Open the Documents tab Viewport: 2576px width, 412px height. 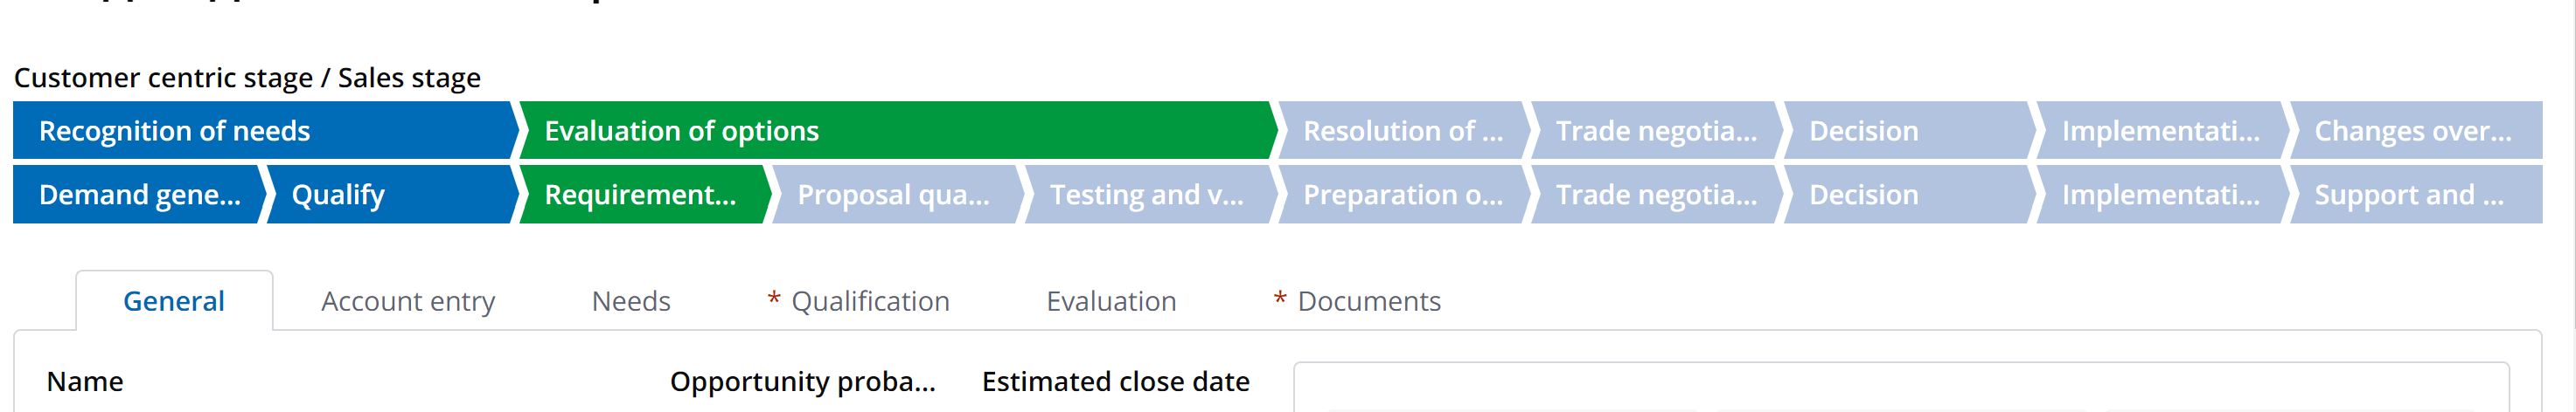[1368, 301]
